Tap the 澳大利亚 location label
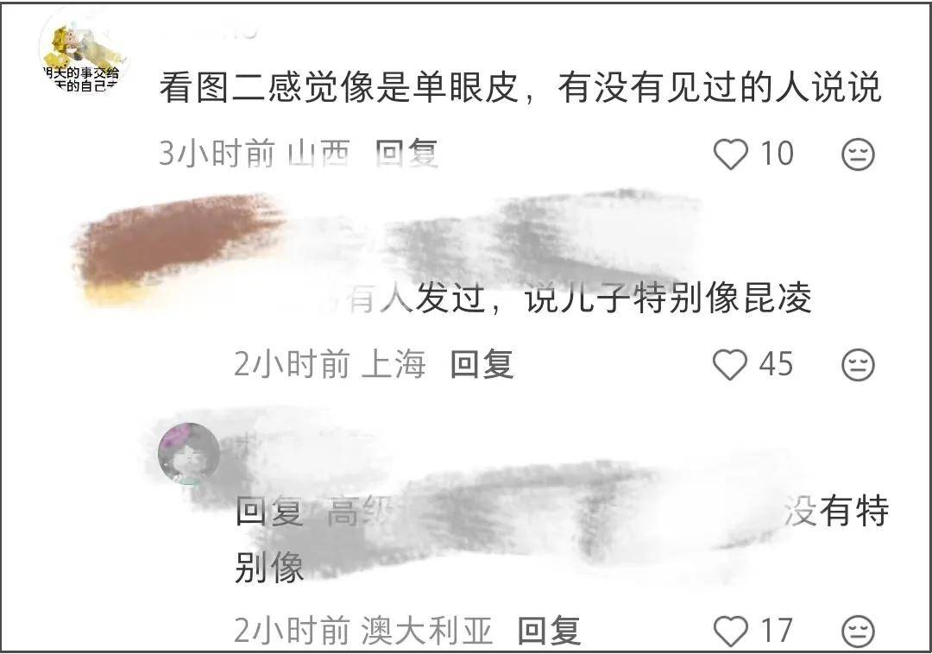932x654 pixels. (x=427, y=631)
